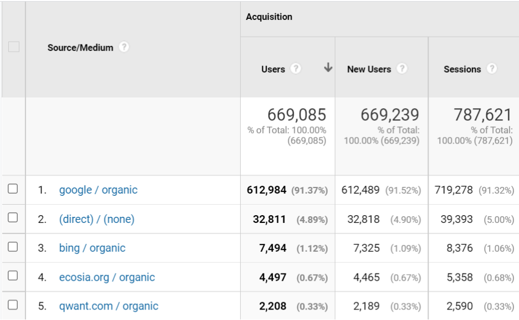This screenshot has width=519, height=320.
Task: Click the help icon next to Source/Medium
Action: click(x=124, y=47)
